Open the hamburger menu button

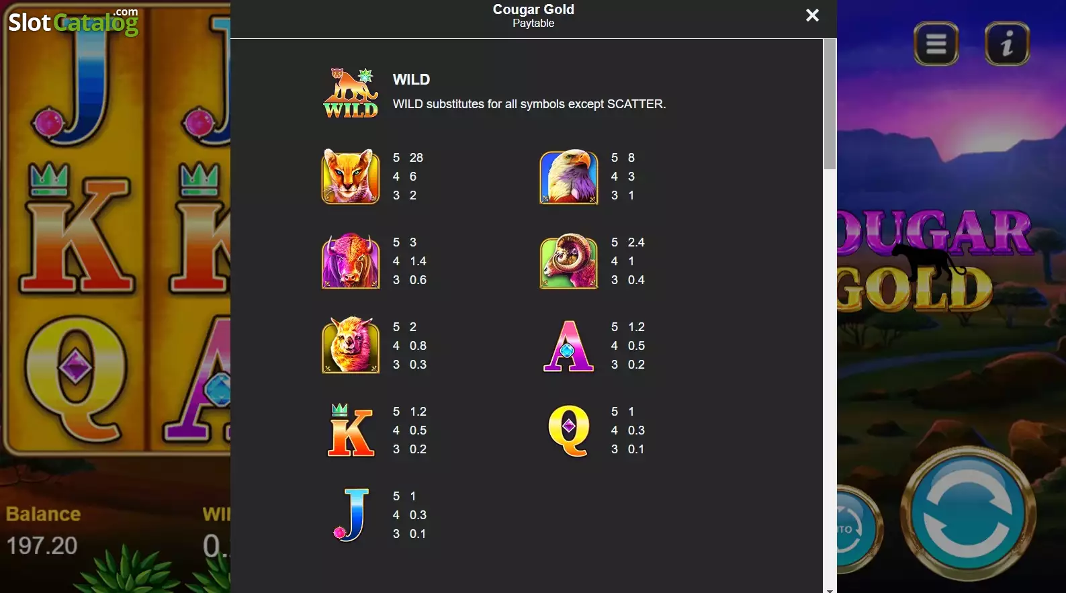936,44
